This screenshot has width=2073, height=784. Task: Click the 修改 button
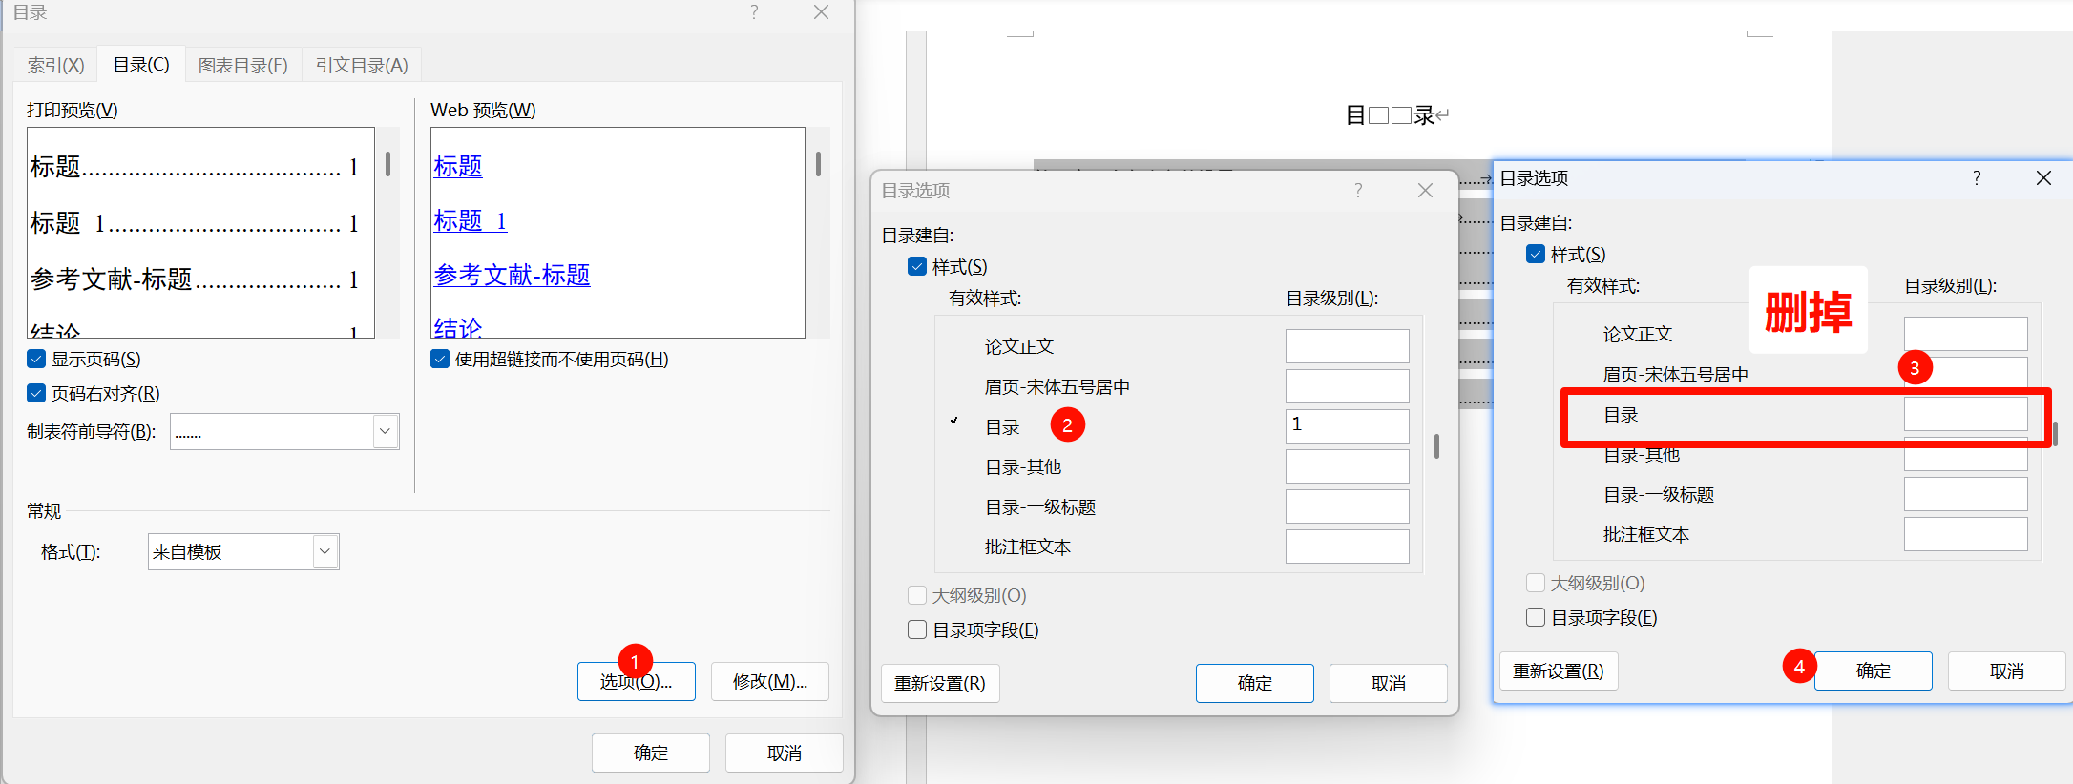769,682
